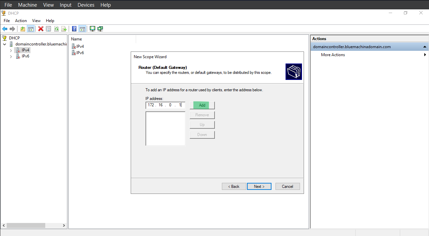Image resolution: width=429 pixels, height=236 pixels.
Task: Click the Export List toolbar icon
Action: [x=64, y=29]
